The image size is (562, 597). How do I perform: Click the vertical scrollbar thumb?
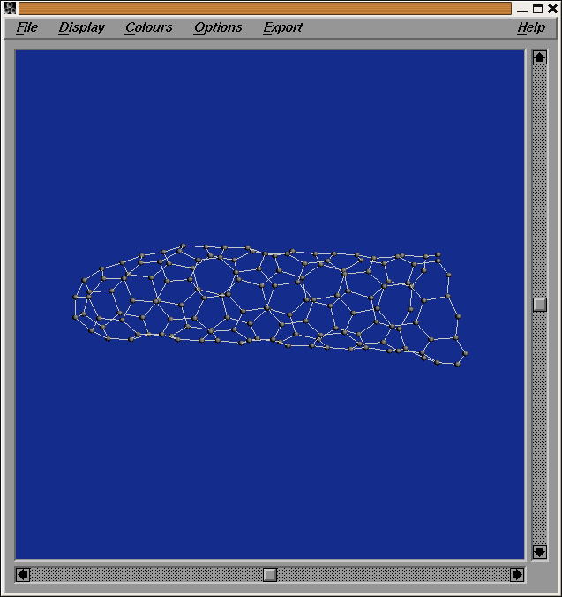(540, 305)
